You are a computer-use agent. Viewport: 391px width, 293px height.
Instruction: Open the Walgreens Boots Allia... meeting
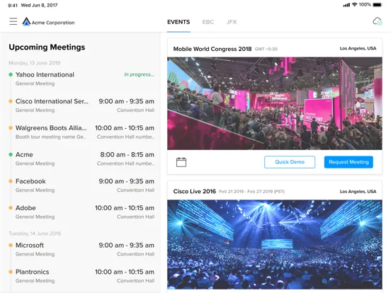81,132
